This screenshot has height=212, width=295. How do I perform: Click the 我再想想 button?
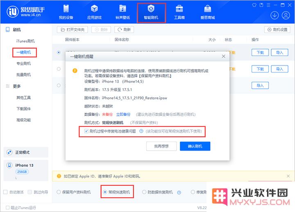pyautogui.click(x=161, y=146)
